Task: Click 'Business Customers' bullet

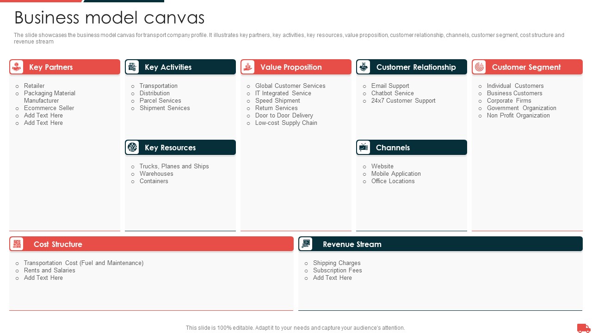Action: pyautogui.click(x=515, y=93)
